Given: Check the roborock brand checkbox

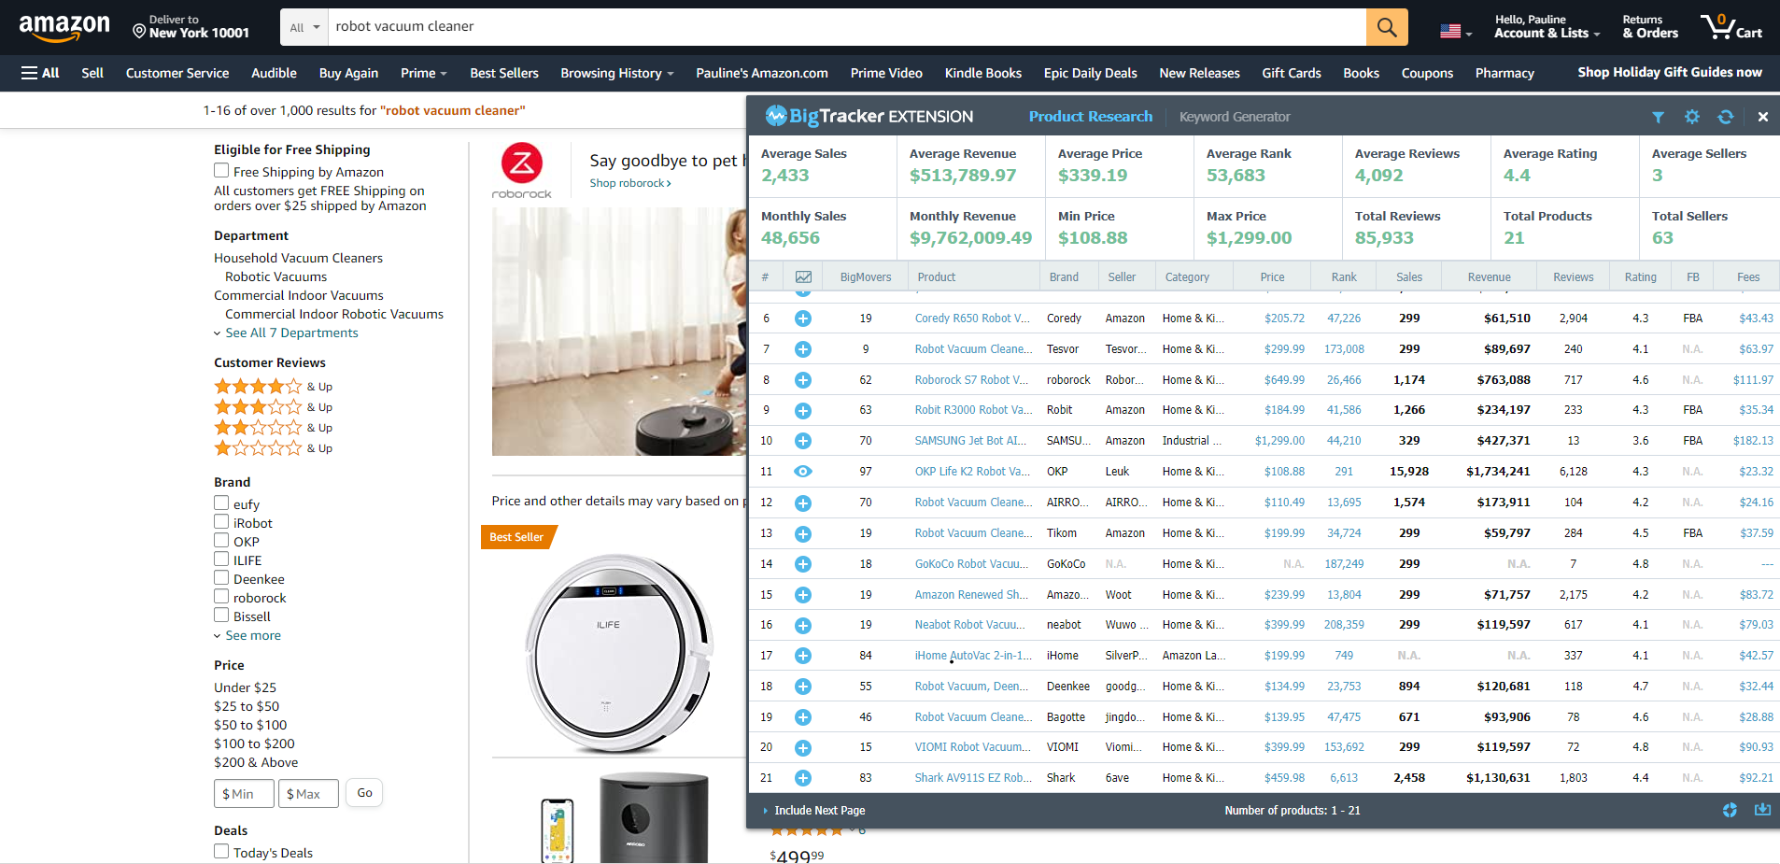Looking at the screenshot, I should (x=221, y=597).
